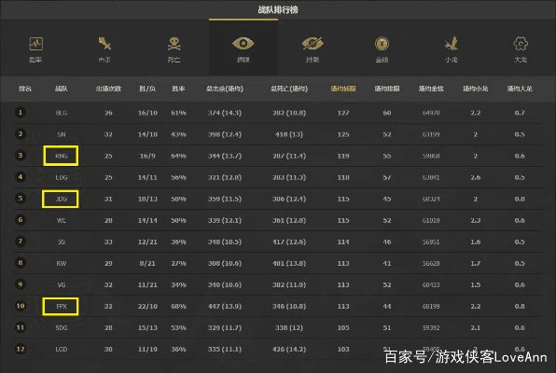
Task: Sort by the 出场次数 games played header
Action: (108, 89)
